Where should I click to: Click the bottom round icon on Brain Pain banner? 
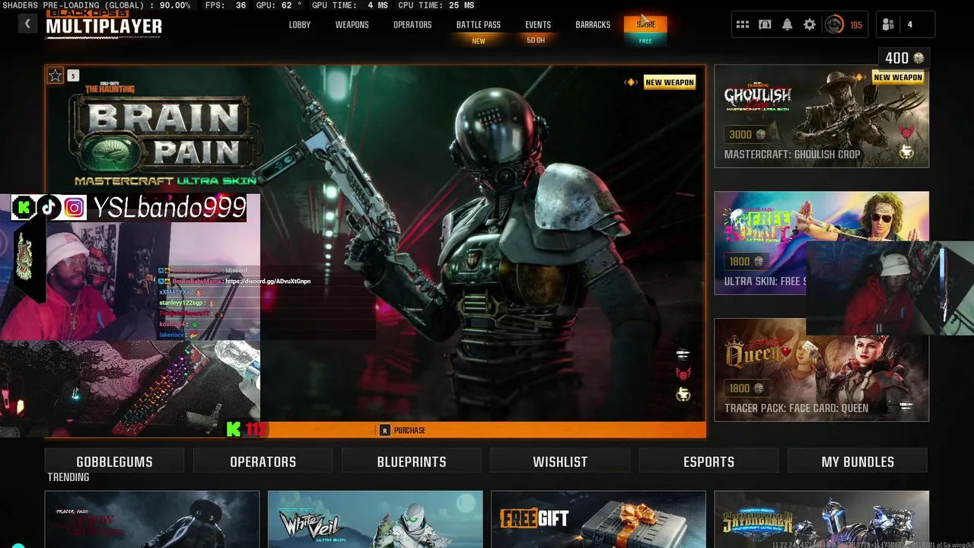[683, 394]
